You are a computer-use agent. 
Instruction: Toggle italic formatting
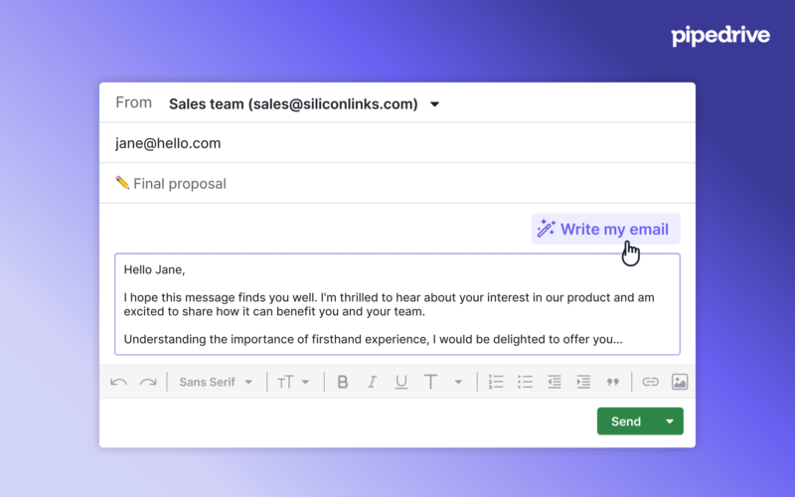[x=372, y=382]
